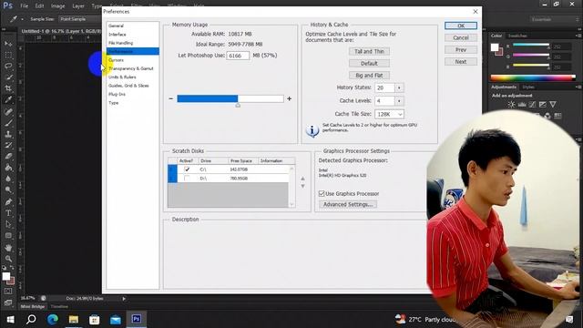The height and width of the screenshot is (328, 583).
Task: Select the Eraser tool
Action: [x=8, y=156]
